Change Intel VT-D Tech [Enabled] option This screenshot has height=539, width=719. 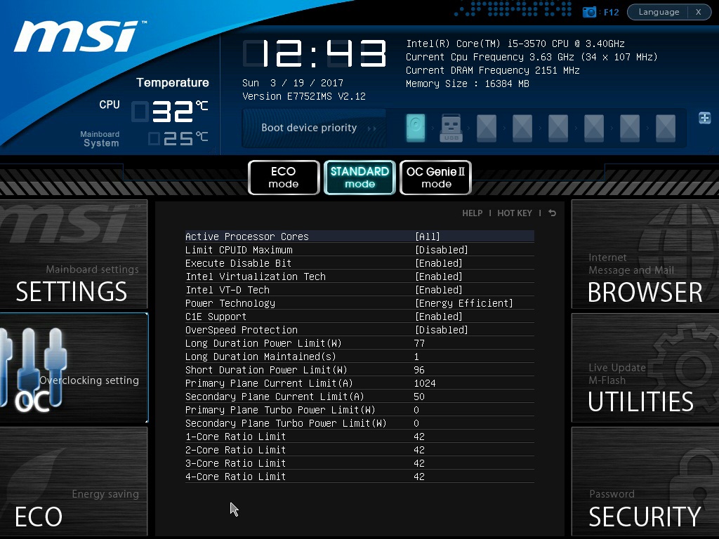[x=439, y=290]
